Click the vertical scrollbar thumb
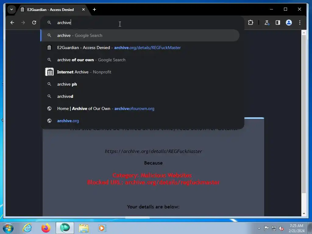312x234 pixels. tap(304, 114)
